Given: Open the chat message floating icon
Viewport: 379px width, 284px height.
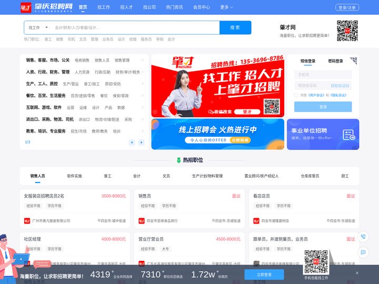Looking at the screenshot, I should click(x=363, y=252).
